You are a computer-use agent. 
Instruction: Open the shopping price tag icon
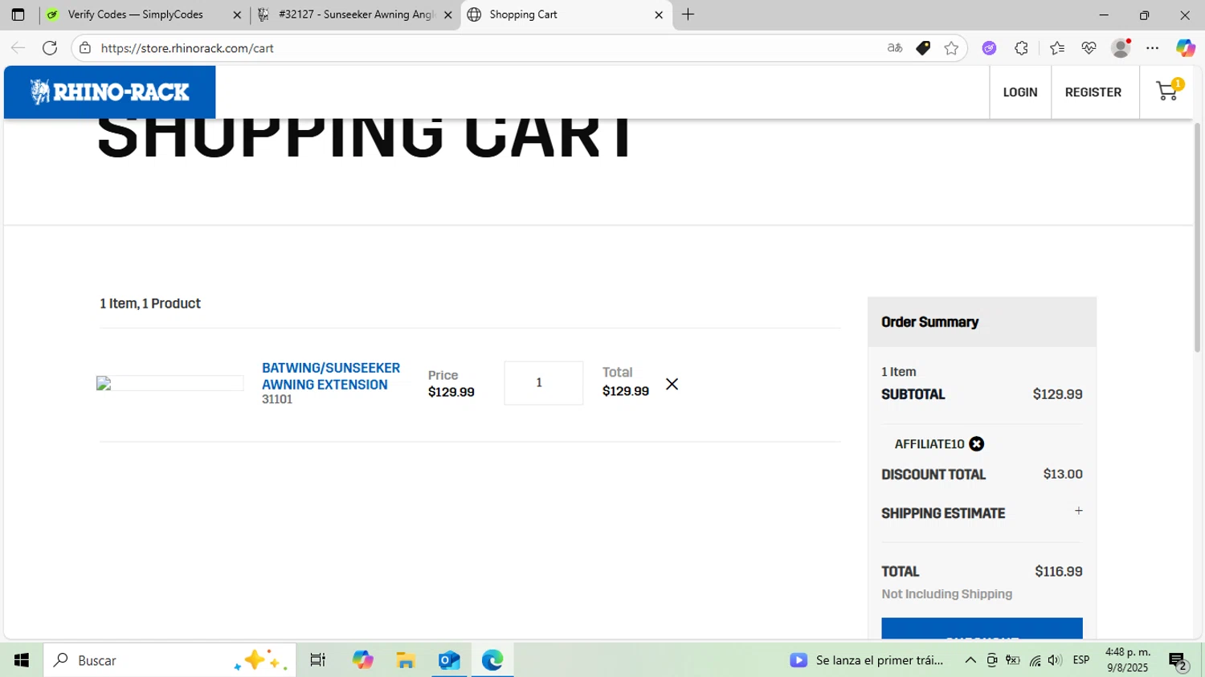(x=923, y=48)
